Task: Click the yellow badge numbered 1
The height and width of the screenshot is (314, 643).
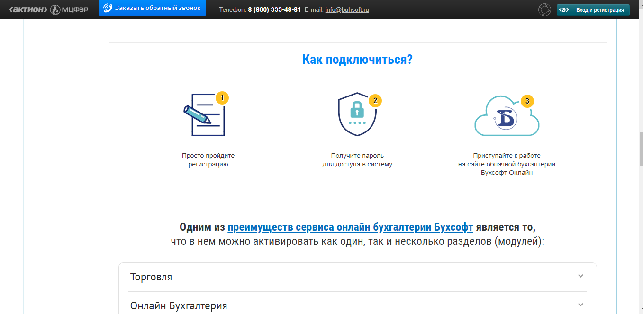Action: pyautogui.click(x=222, y=98)
